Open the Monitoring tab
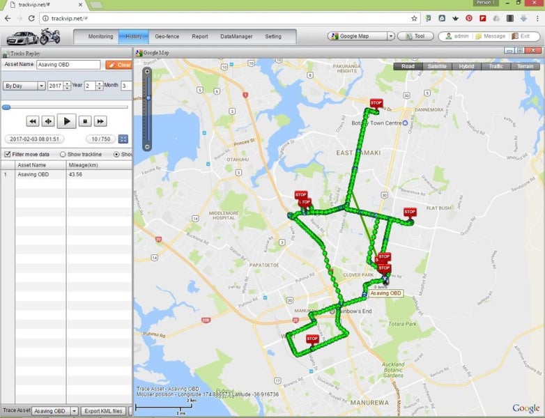 tap(100, 36)
